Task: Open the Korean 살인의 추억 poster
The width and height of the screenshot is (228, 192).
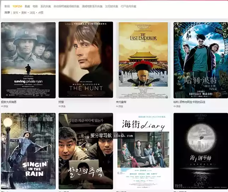Action: 86,151
